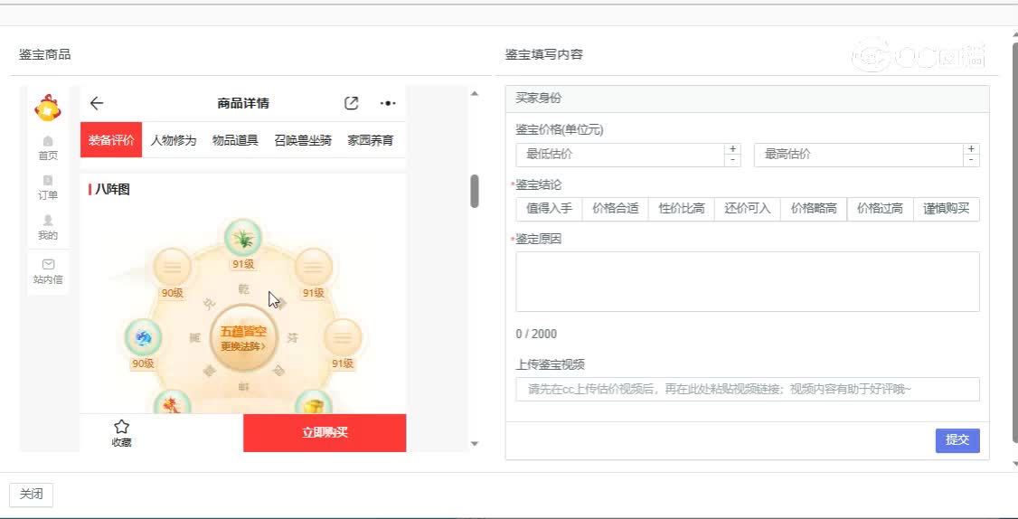The height and width of the screenshot is (519, 1018).
Task: Click the lower-left red creature orb
Action: [x=173, y=402]
